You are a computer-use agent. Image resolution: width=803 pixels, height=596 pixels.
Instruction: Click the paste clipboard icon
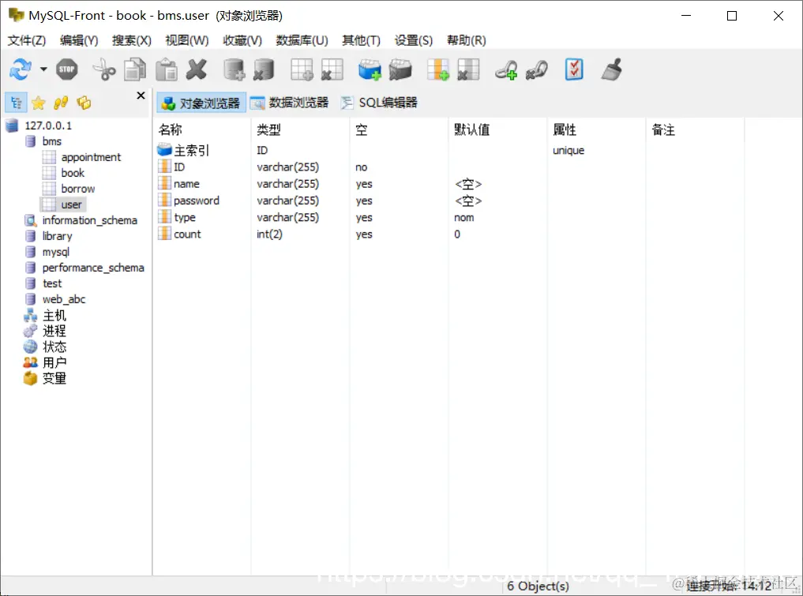[167, 69]
